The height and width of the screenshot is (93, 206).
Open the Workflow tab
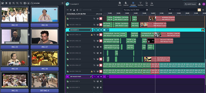140,4
